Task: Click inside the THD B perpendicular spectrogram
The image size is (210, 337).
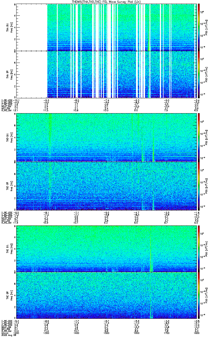Action: pyautogui.click(x=106, y=137)
